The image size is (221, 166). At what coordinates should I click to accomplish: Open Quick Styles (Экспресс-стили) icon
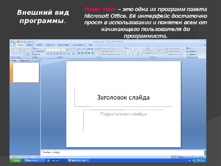(x=159, y=51)
